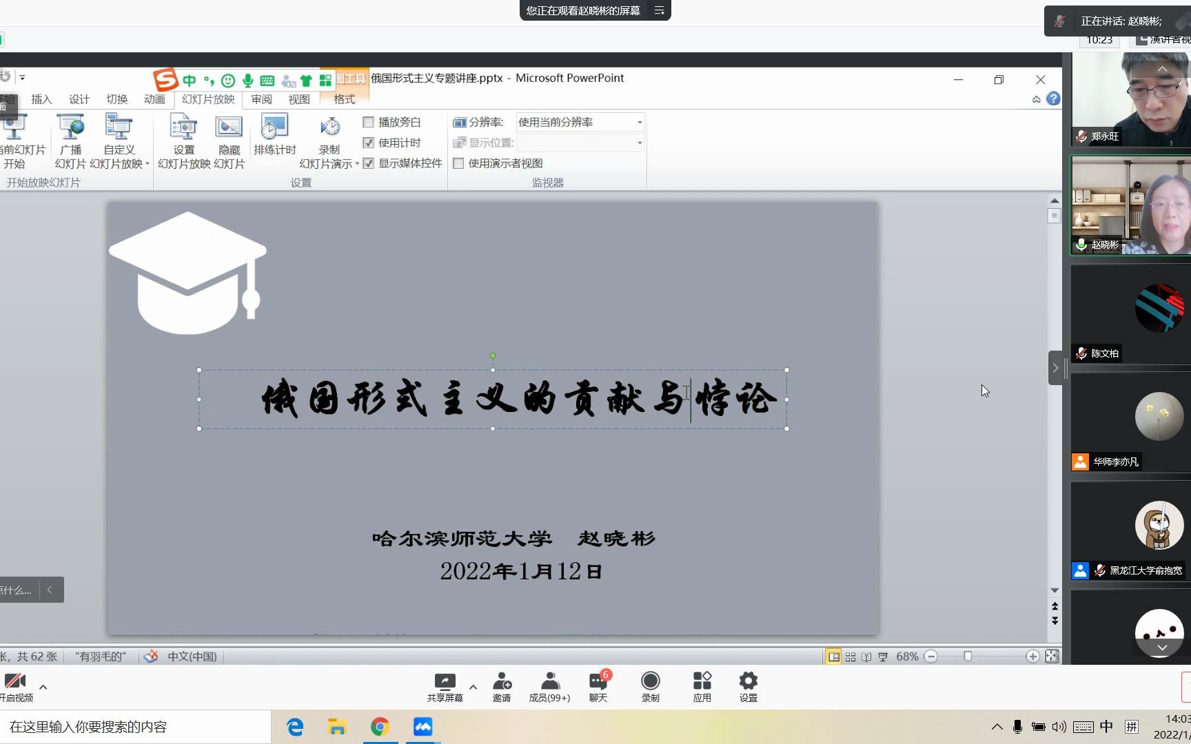
Task: Open meeting Settings gear (设置)
Action: [748, 687]
